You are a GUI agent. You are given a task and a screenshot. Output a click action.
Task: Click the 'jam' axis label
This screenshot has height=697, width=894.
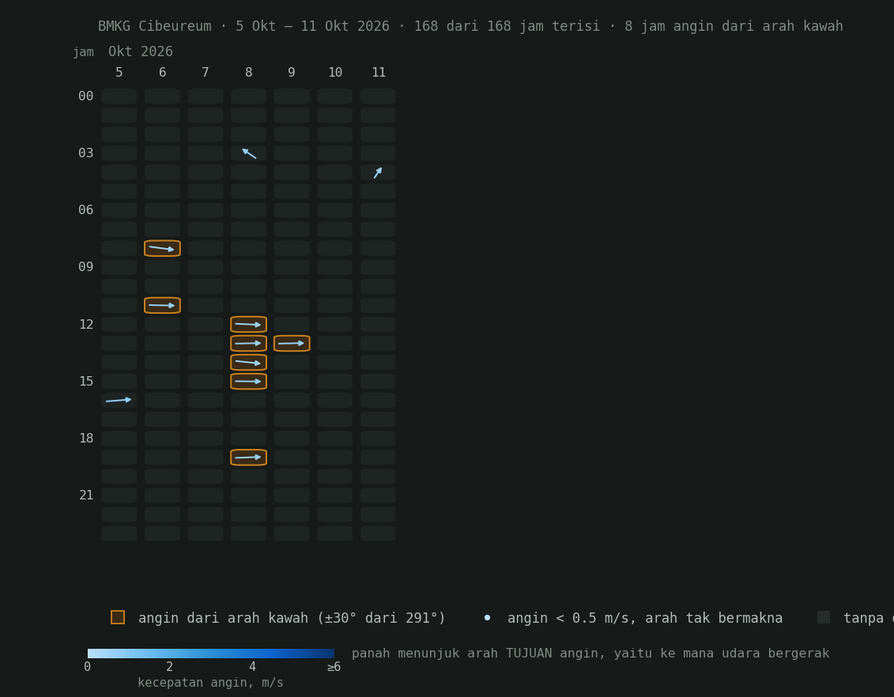83,52
